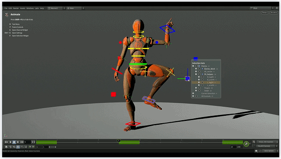Click the blue shoulder dot control

click(157, 42)
